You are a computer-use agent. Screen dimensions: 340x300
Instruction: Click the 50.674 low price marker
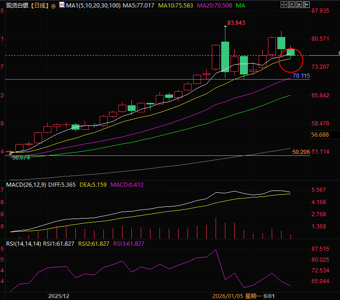click(21, 158)
